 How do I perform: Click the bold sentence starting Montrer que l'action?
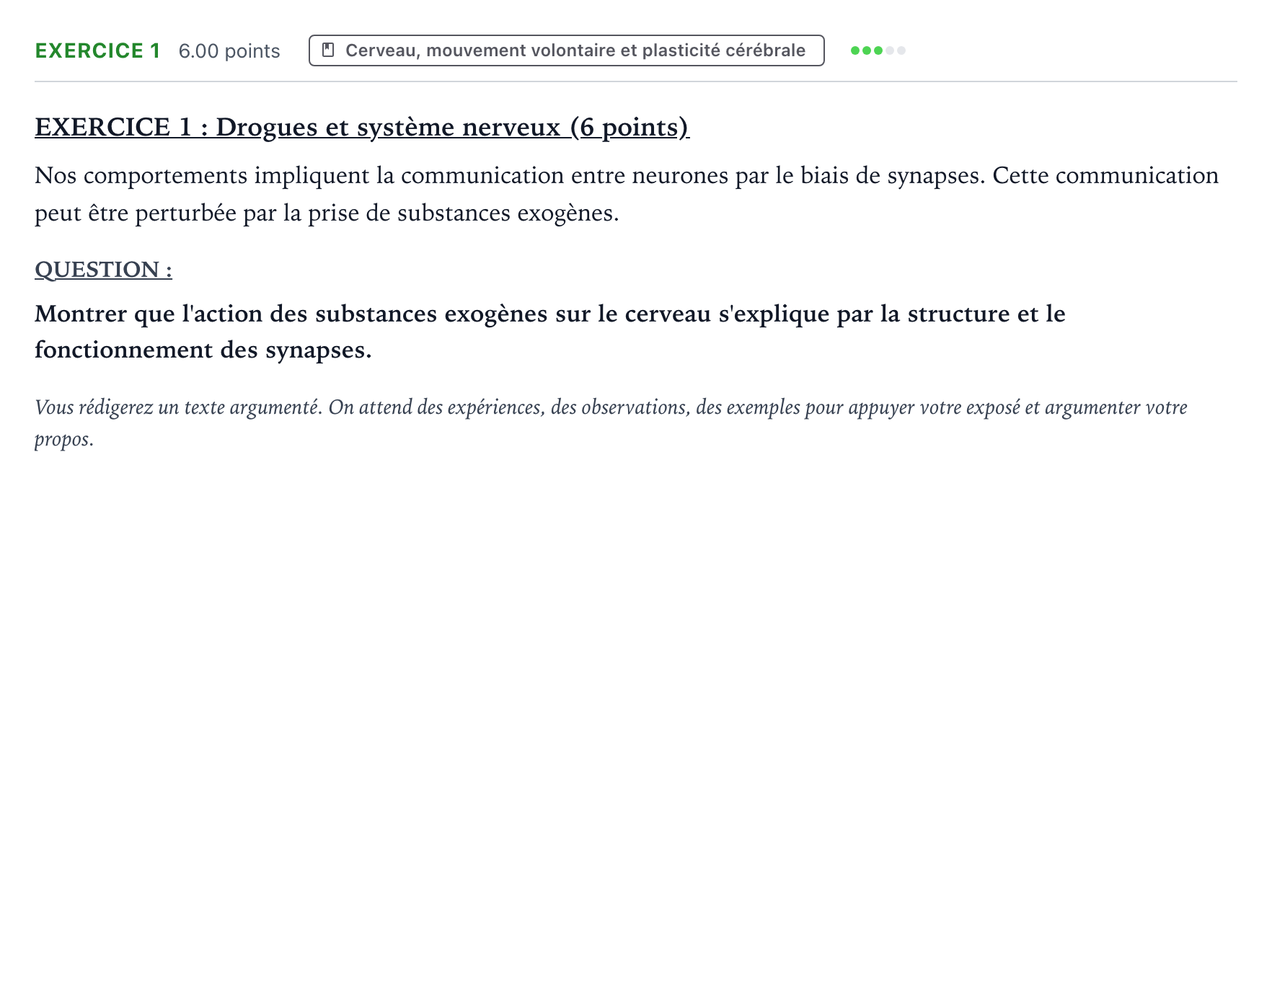click(x=550, y=332)
